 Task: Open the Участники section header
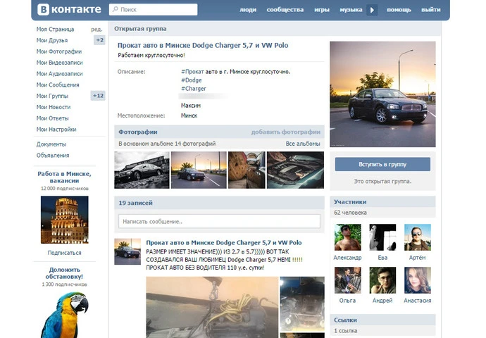pyautogui.click(x=350, y=202)
